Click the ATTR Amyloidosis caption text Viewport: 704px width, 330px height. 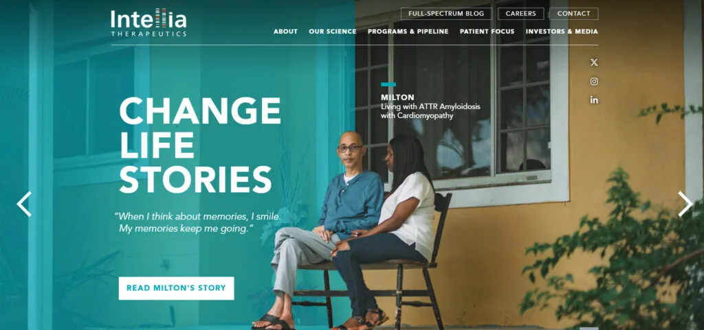430,111
